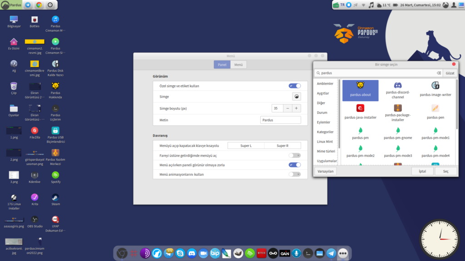Open Kdenlive desktop shortcut
This screenshot has width=465, height=261.
35,177
